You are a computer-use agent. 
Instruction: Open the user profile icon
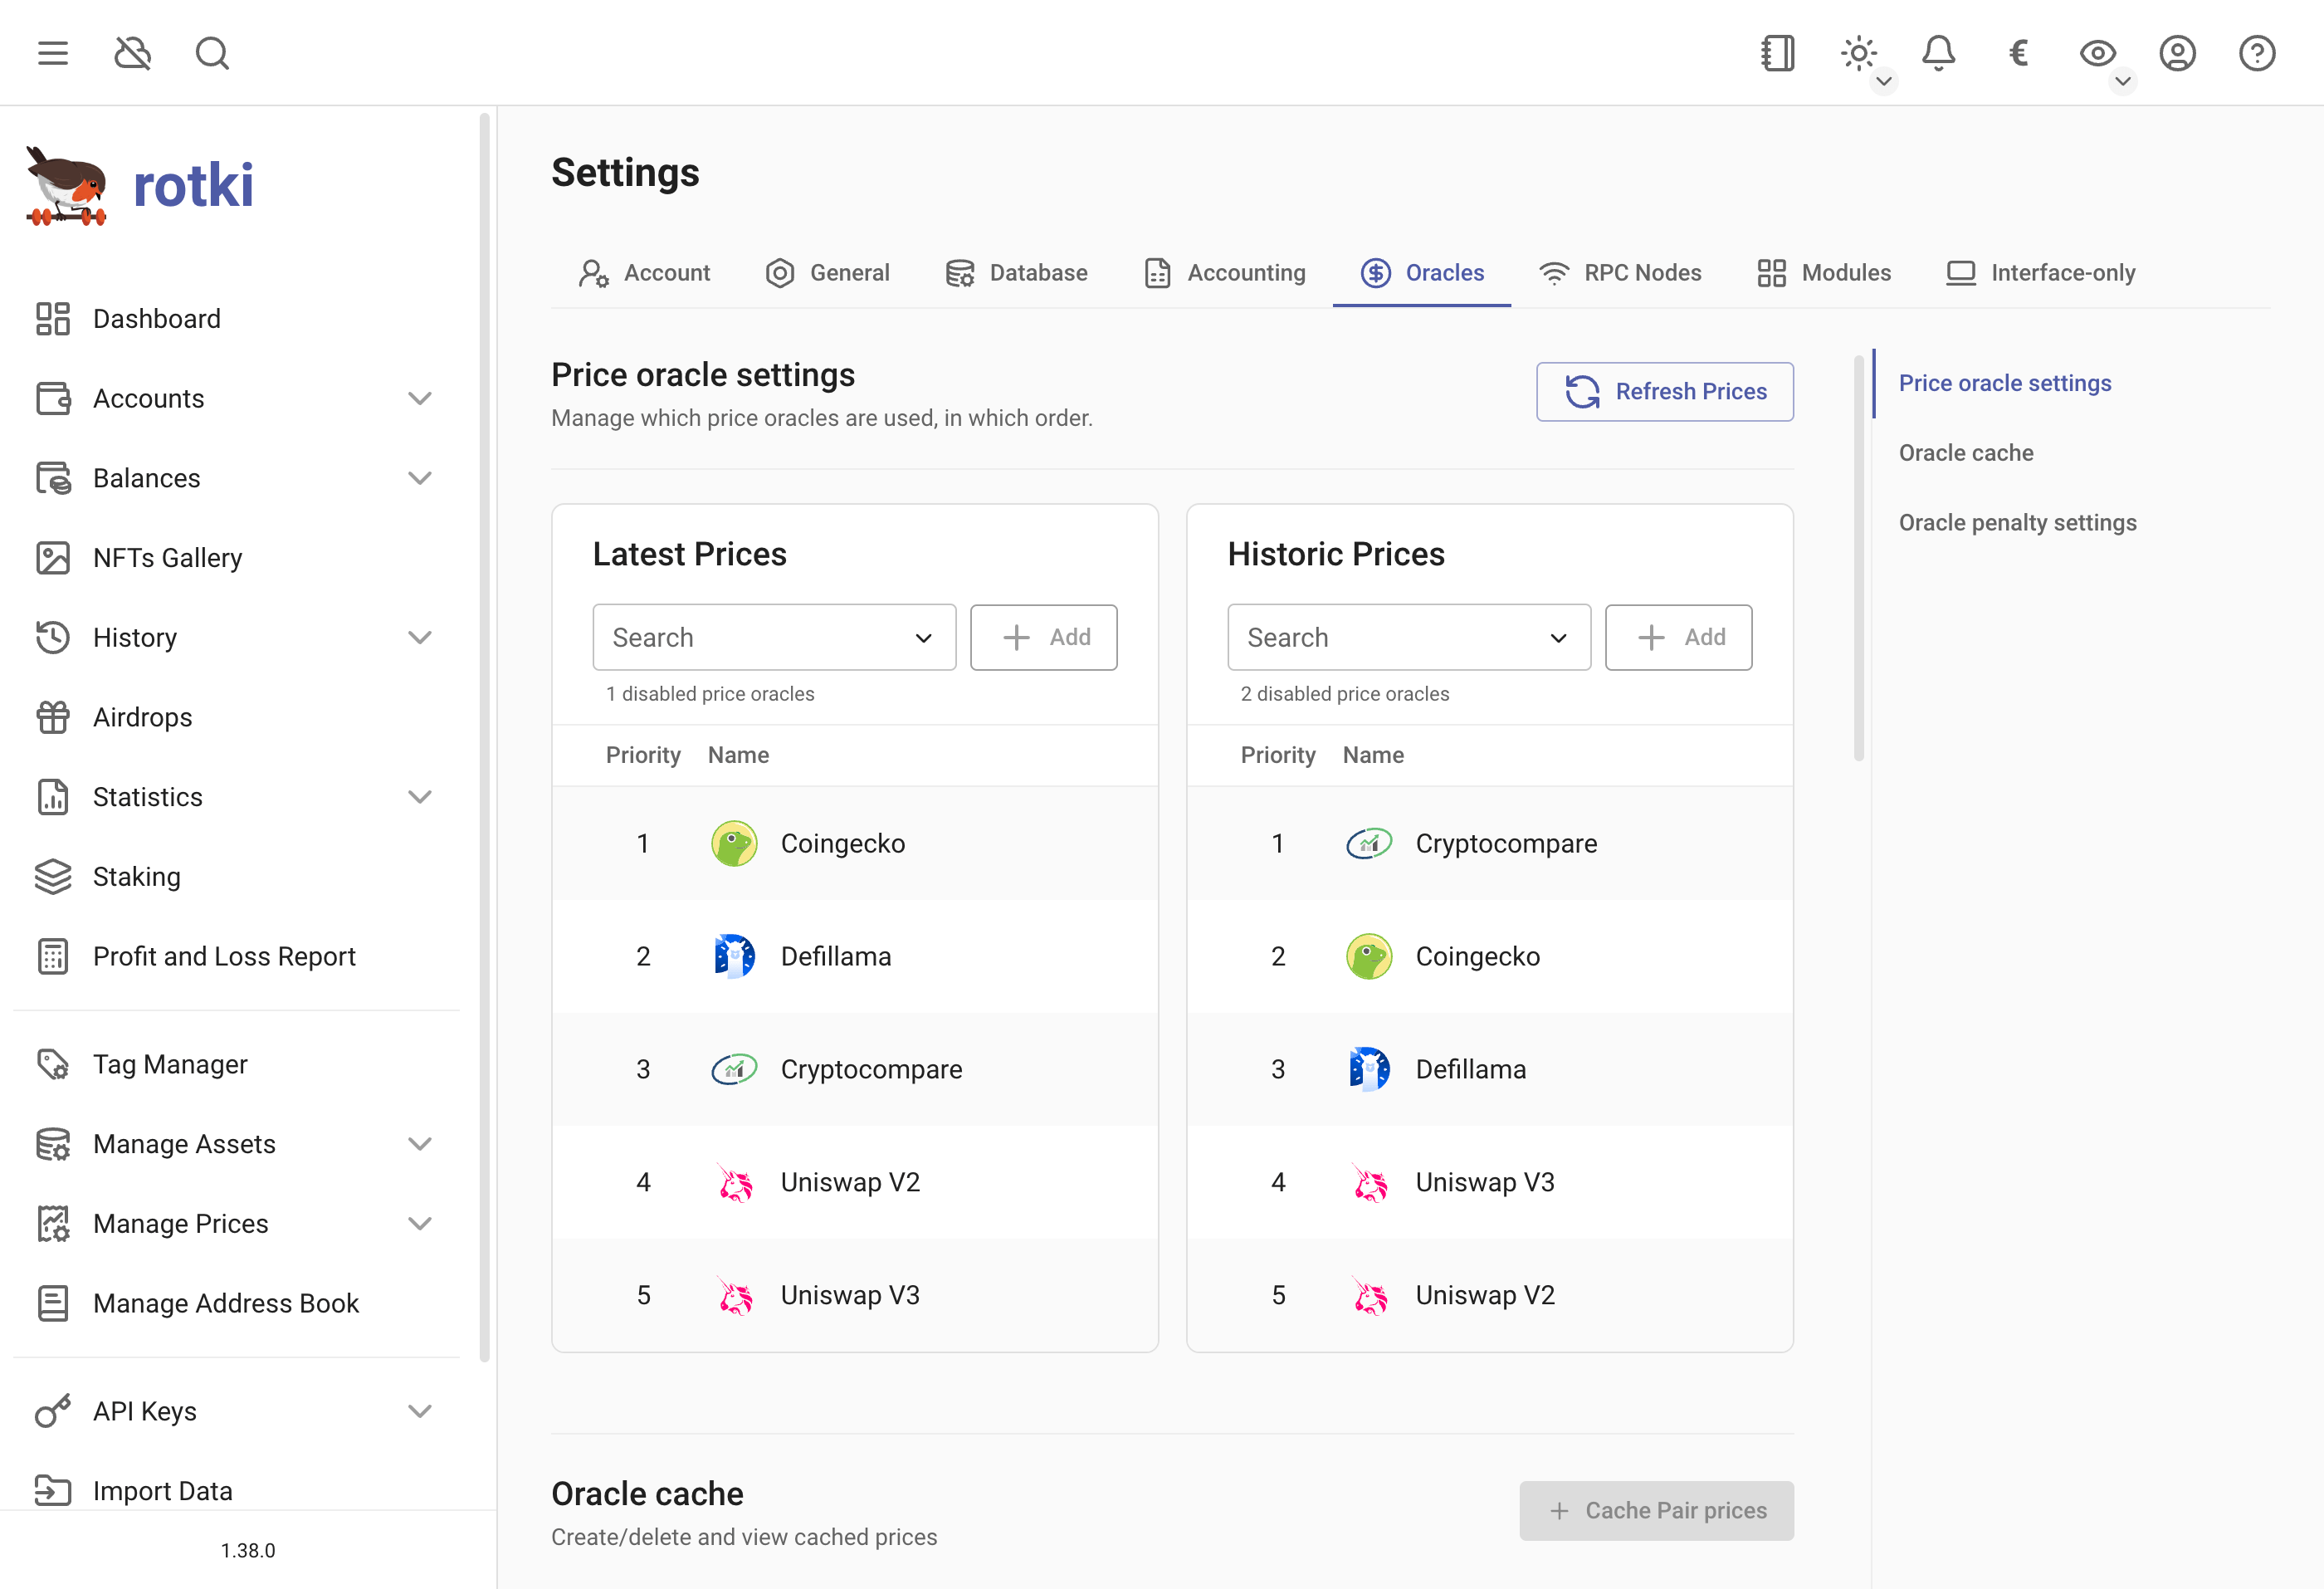pos(2177,53)
